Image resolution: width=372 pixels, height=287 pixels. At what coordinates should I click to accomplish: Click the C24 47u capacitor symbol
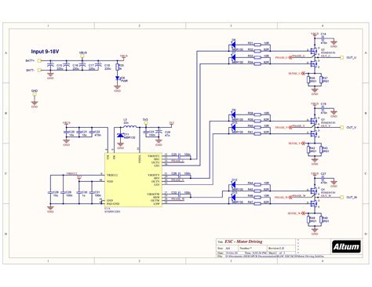pos(159,132)
